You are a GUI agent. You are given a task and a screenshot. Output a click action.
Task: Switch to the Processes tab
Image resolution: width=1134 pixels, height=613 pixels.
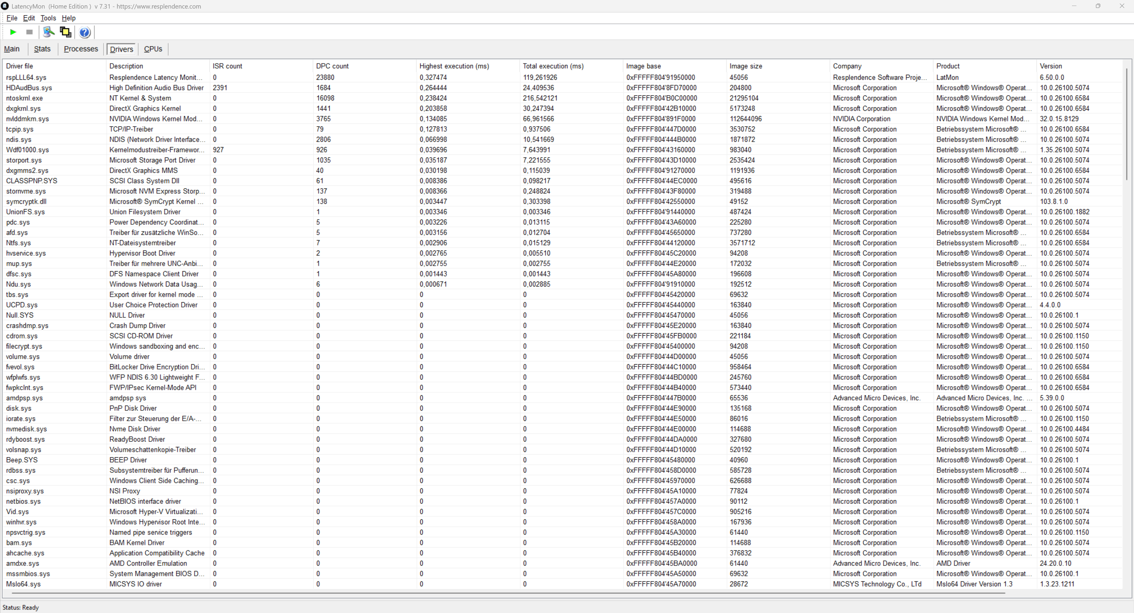coord(81,49)
